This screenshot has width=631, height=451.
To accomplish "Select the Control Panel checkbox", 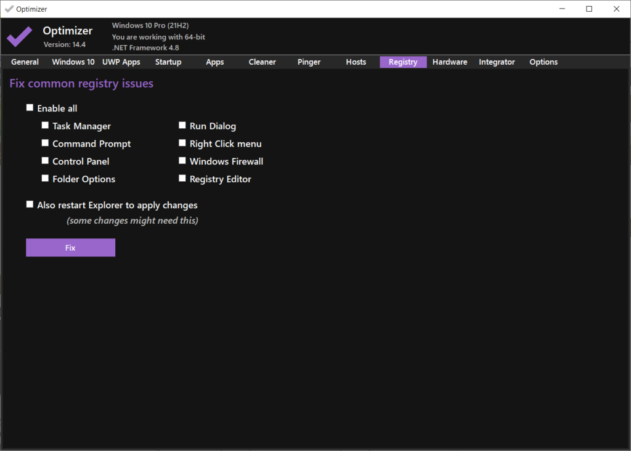I will [x=45, y=161].
